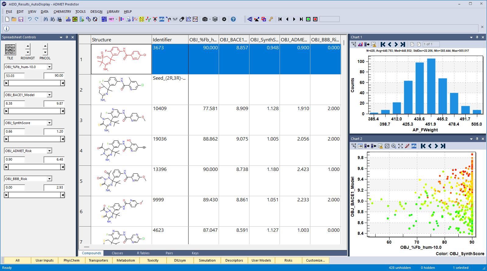The image size is (487, 271).
Task: Click the User Models button
Action: pos(261,260)
